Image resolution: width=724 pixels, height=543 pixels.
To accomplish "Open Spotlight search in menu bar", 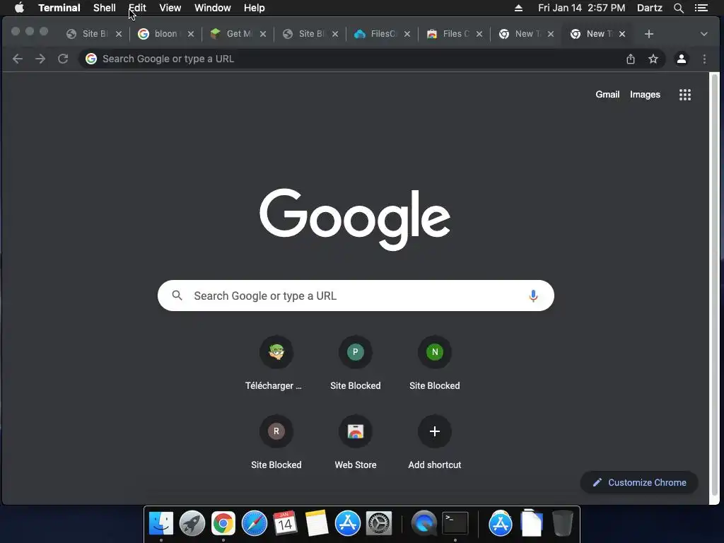I will [678, 8].
